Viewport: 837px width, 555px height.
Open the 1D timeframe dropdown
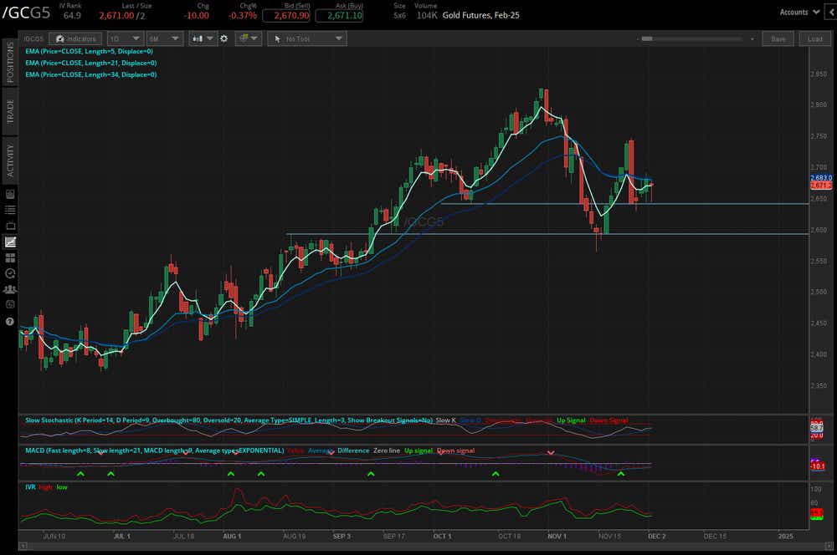(126, 38)
